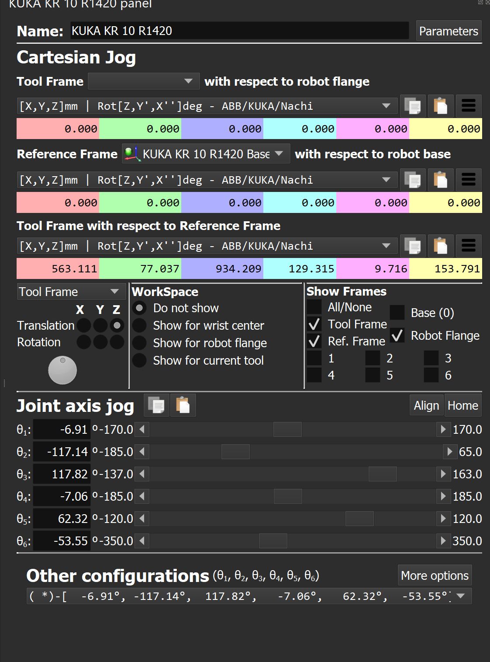Click the θ1 joint slider handle
The height and width of the screenshot is (662, 490).
[x=287, y=429]
